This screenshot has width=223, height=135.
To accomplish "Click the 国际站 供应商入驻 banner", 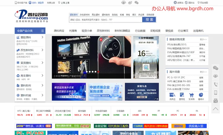I will point(189,126).
